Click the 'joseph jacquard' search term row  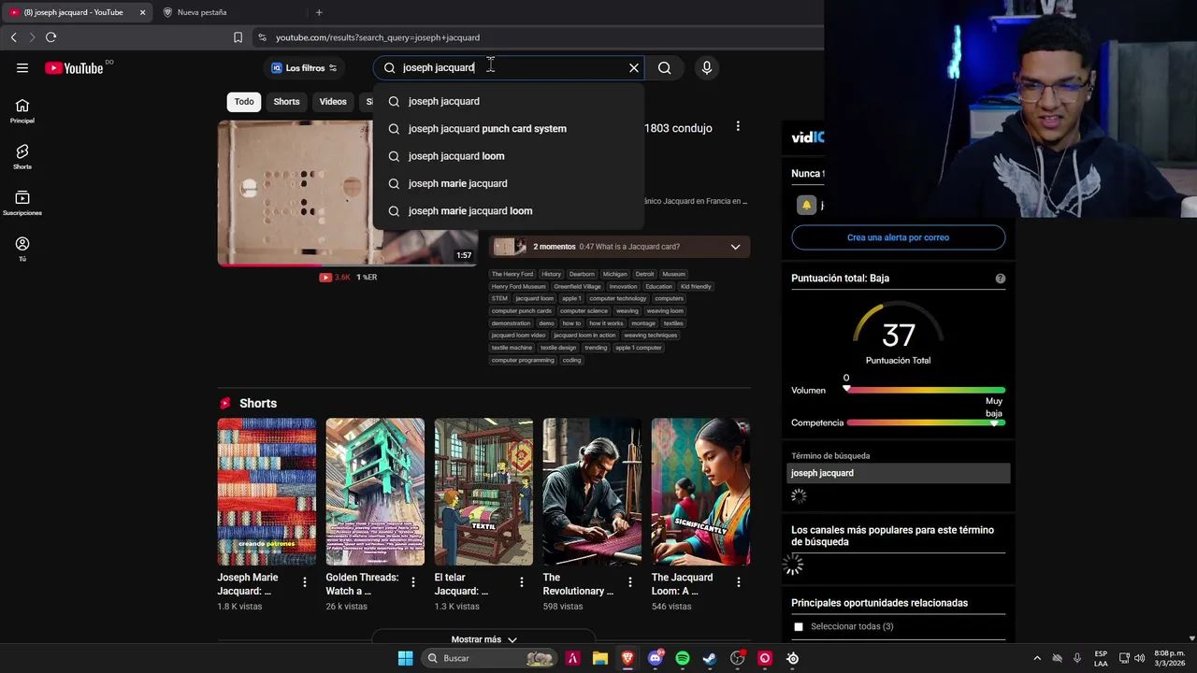[899, 473]
